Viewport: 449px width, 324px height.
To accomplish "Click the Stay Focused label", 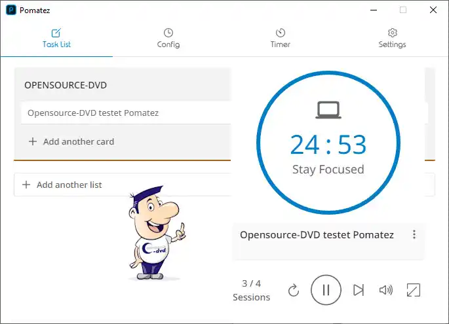I will pos(328,170).
